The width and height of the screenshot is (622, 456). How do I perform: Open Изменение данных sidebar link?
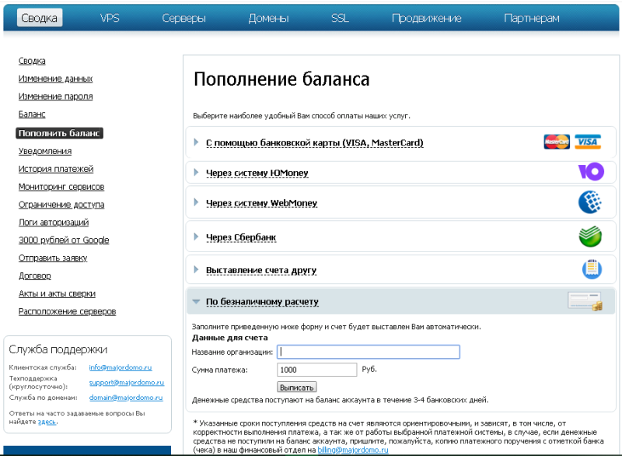pyautogui.click(x=55, y=79)
